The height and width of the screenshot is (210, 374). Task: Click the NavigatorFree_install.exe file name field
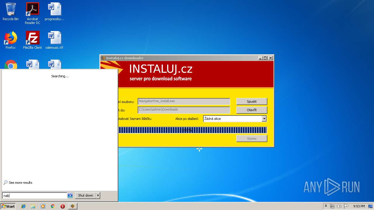[x=184, y=101]
